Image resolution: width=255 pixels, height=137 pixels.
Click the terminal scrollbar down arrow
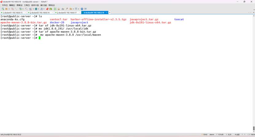pos(254,131)
